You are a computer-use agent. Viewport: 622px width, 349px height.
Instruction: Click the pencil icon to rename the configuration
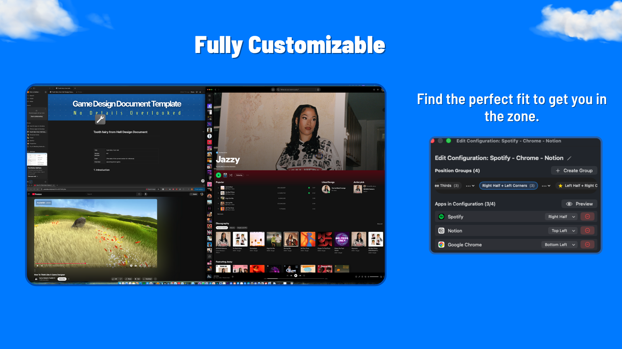(569, 158)
